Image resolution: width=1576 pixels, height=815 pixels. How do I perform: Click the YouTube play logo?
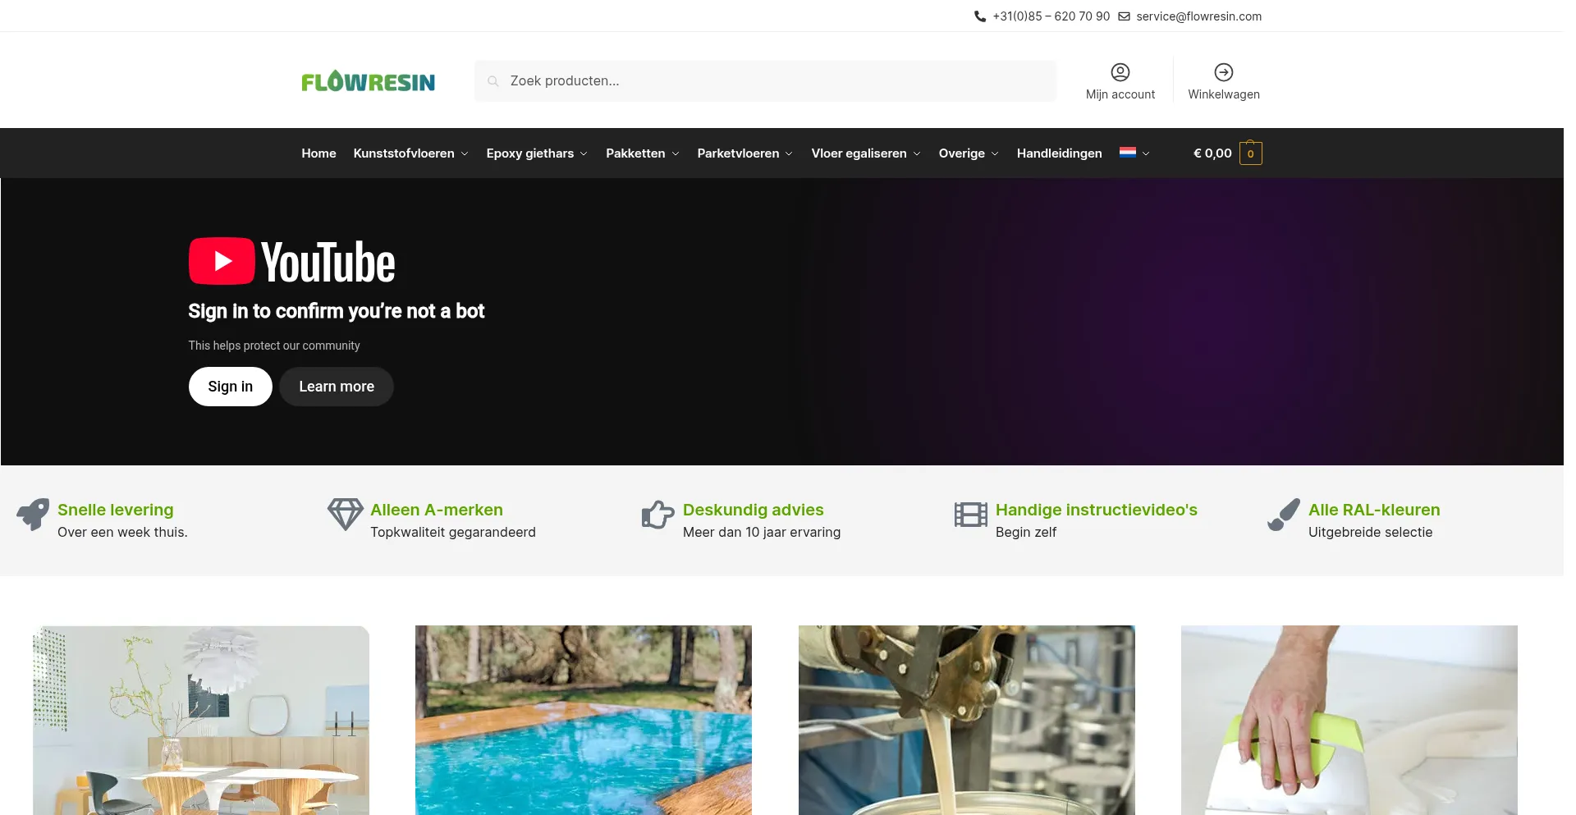pyautogui.click(x=222, y=261)
